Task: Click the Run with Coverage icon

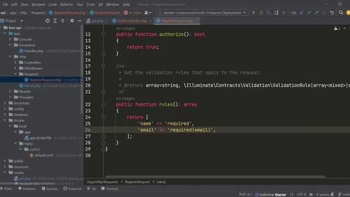Action: tap(269, 13)
